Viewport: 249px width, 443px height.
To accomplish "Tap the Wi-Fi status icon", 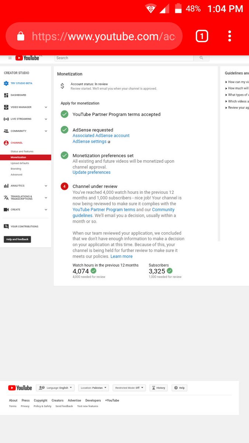I will (150, 9).
